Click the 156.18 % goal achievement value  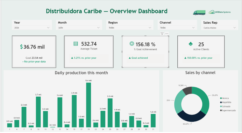point(146,45)
